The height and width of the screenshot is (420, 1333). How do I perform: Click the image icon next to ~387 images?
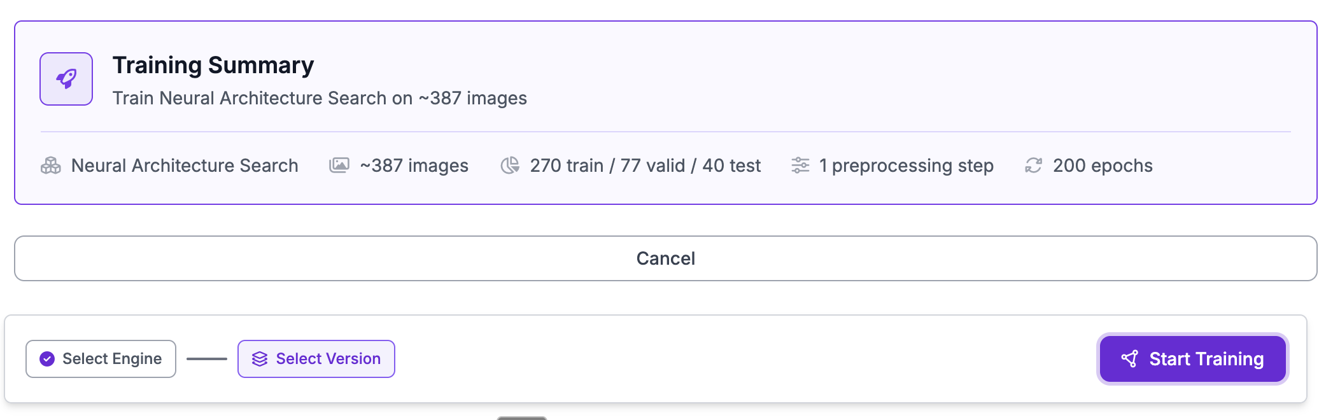coord(339,165)
